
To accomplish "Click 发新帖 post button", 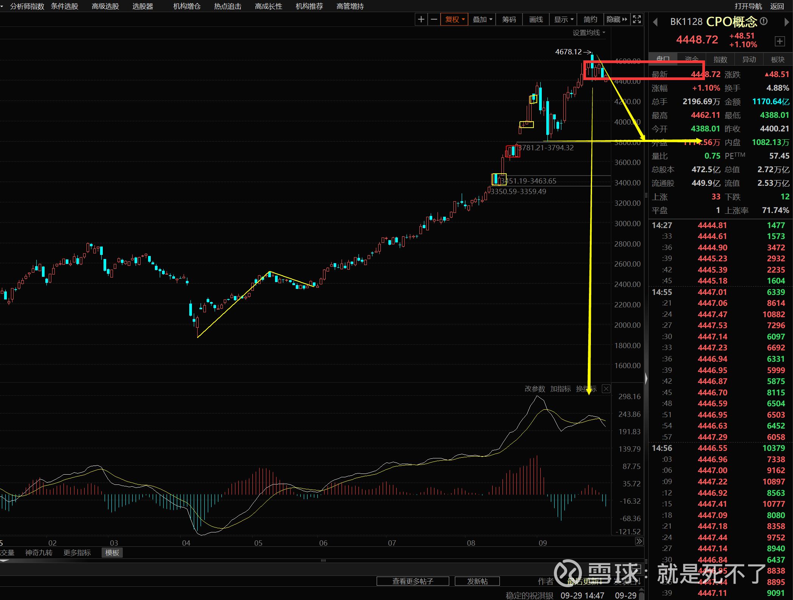I will 477,581.
